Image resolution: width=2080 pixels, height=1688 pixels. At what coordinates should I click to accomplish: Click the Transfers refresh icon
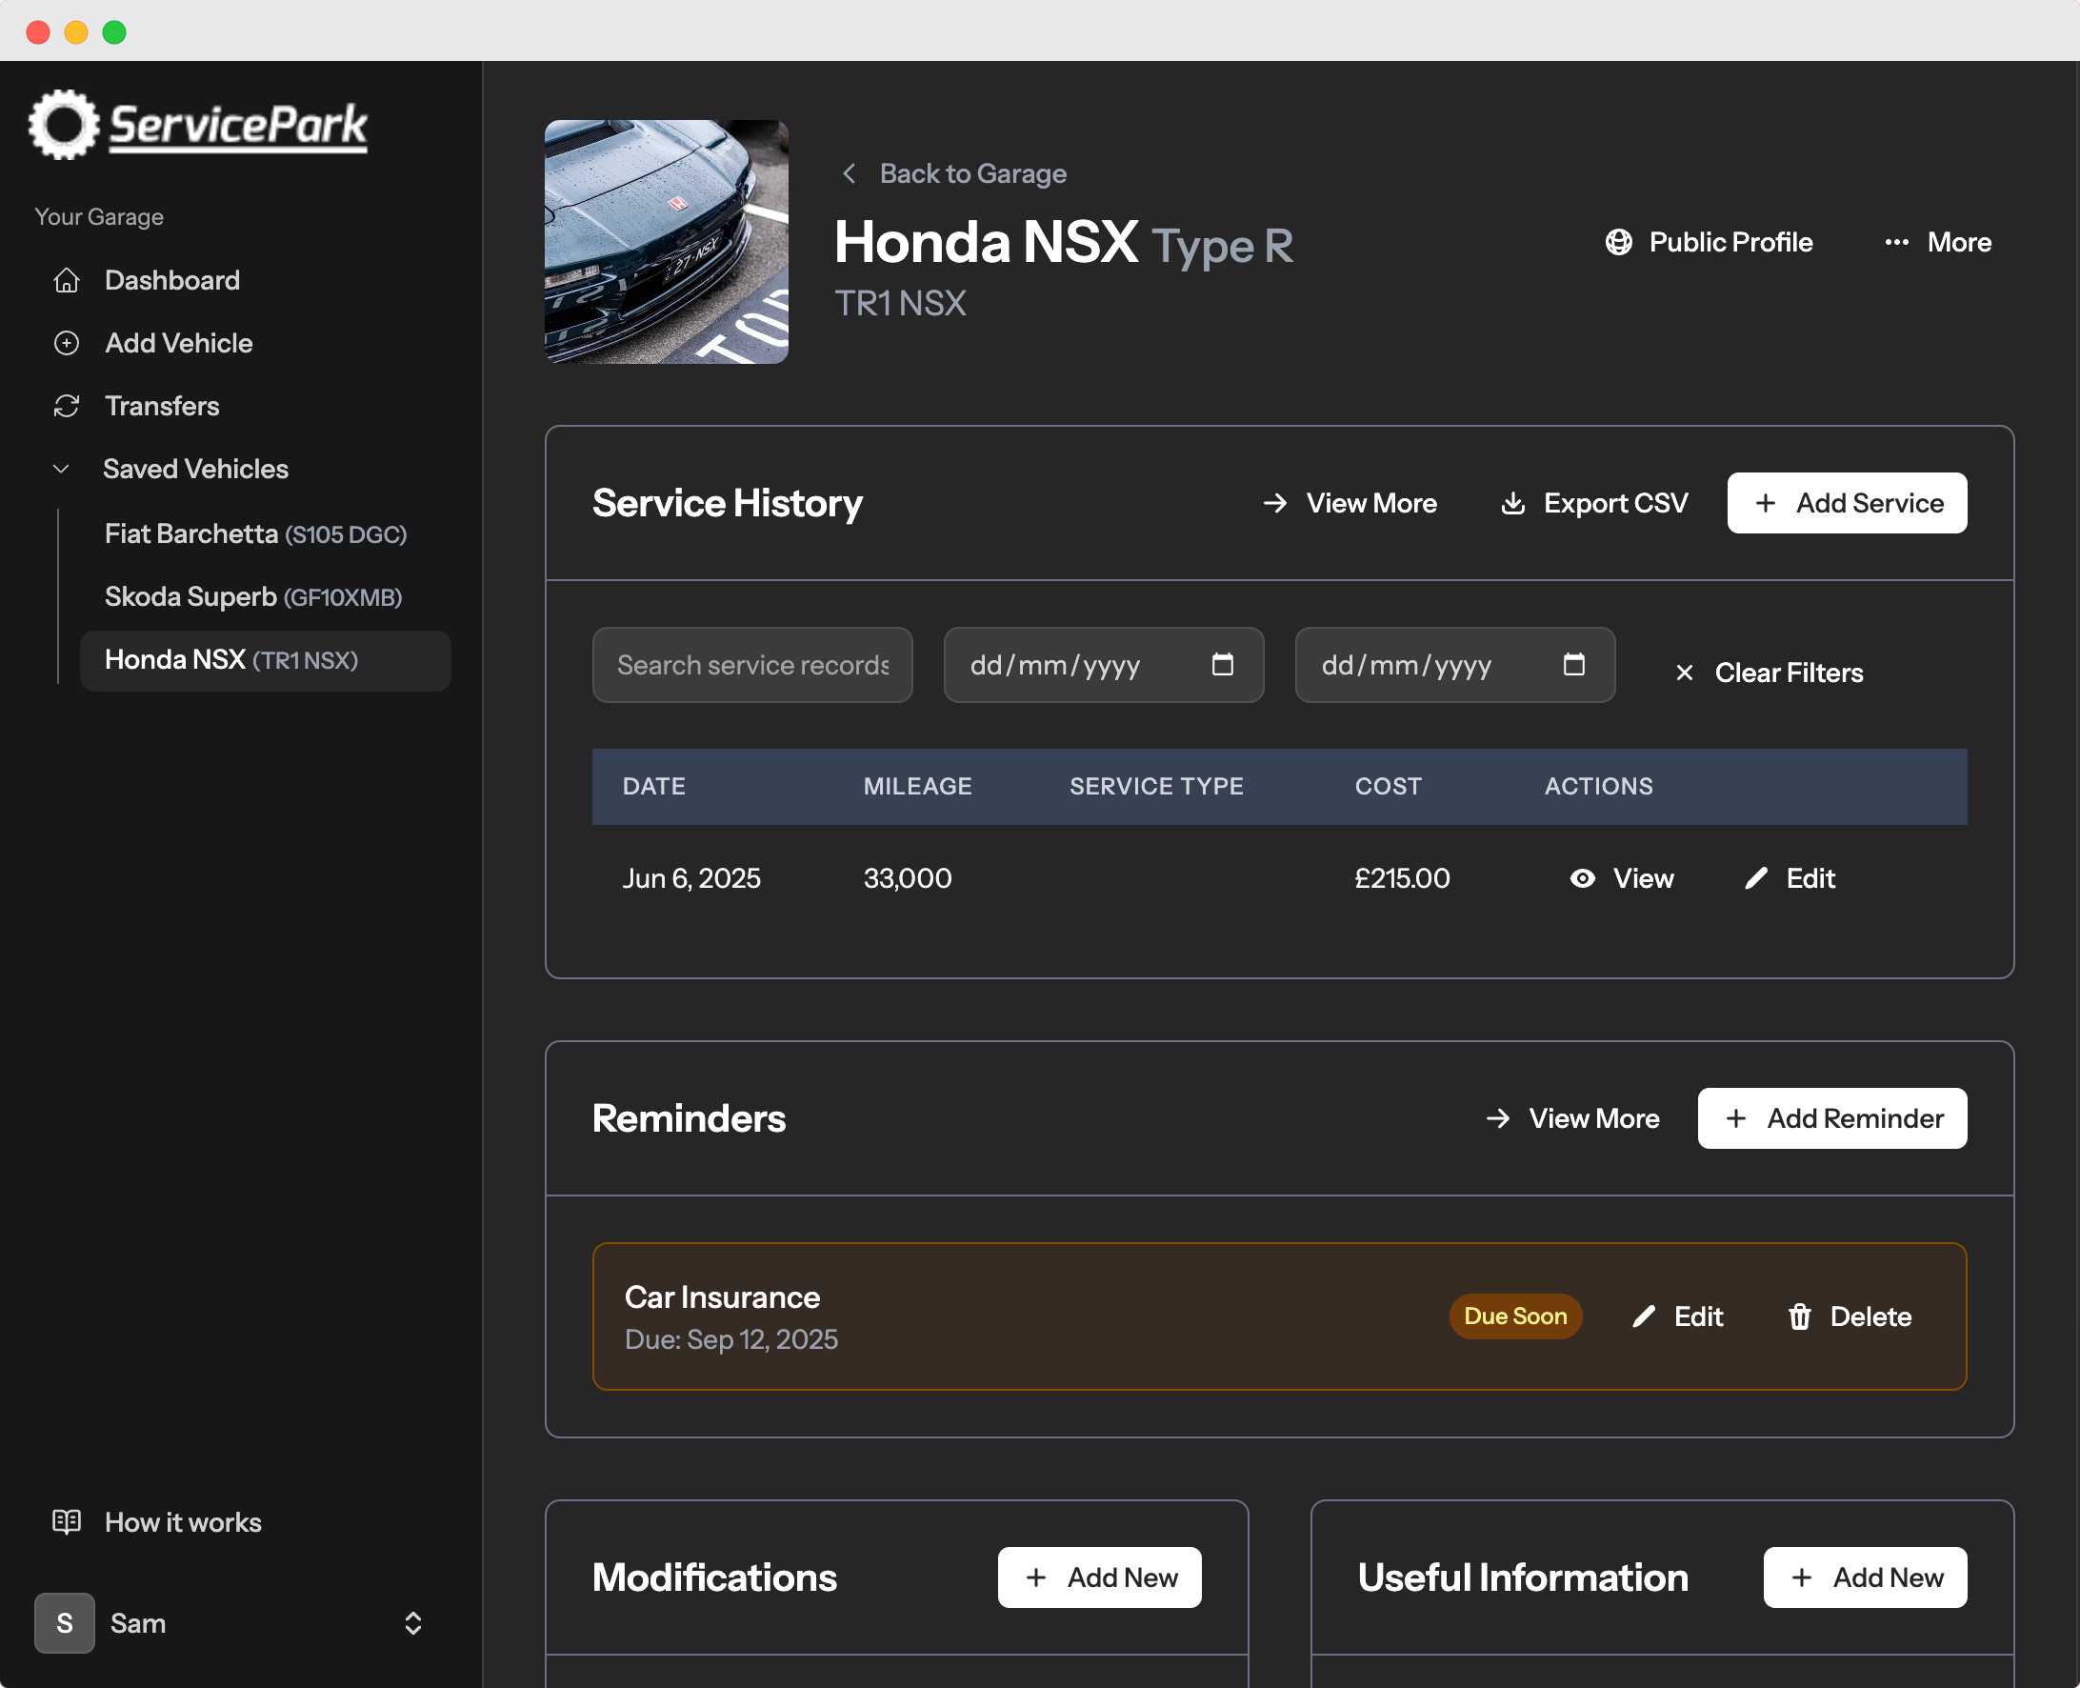tap(66, 406)
